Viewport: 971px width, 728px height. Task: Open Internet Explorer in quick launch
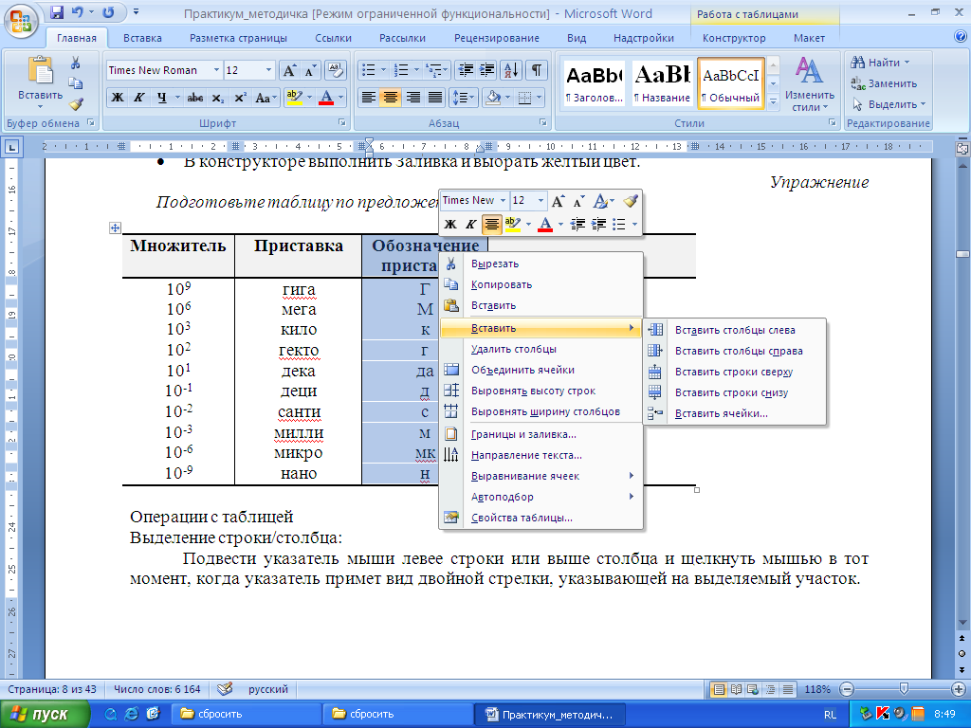131,714
